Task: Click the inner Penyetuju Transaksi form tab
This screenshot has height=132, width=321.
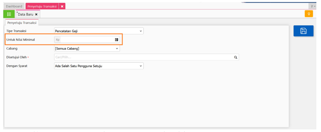Action: point(22,23)
